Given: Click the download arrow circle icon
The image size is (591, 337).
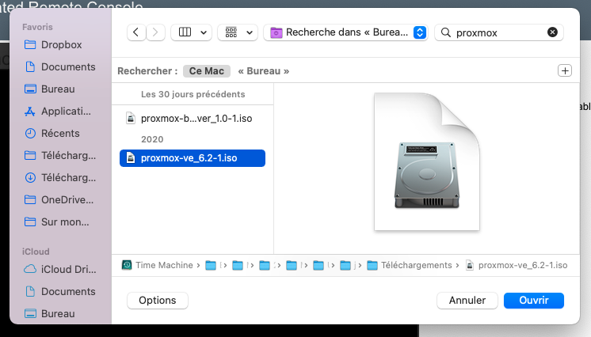Looking at the screenshot, I should [30, 178].
